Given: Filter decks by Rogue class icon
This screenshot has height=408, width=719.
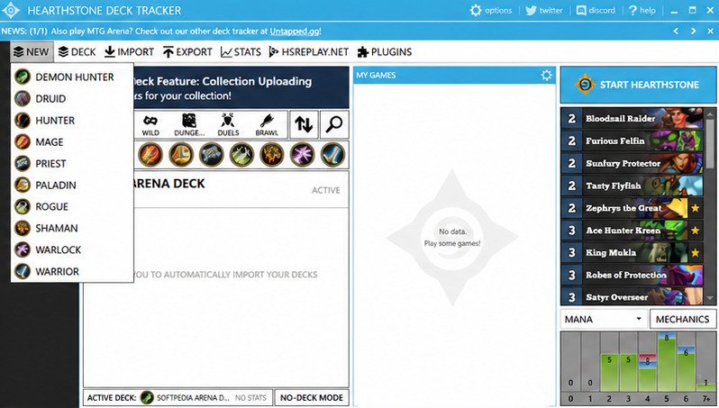Looking at the screenshot, I should coord(241,155).
